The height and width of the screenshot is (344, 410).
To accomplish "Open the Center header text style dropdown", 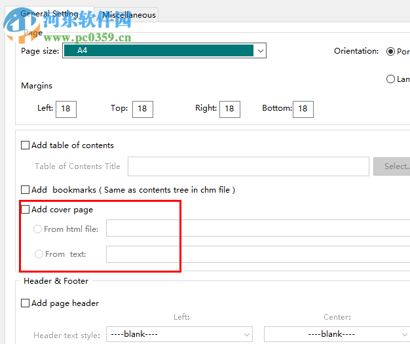I will tap(337, 334).
